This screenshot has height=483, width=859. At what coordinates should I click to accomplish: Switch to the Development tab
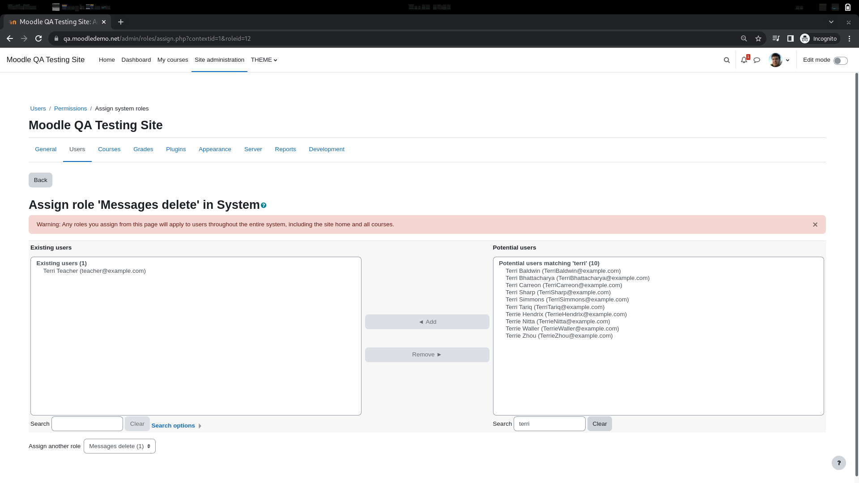(327, 149)
